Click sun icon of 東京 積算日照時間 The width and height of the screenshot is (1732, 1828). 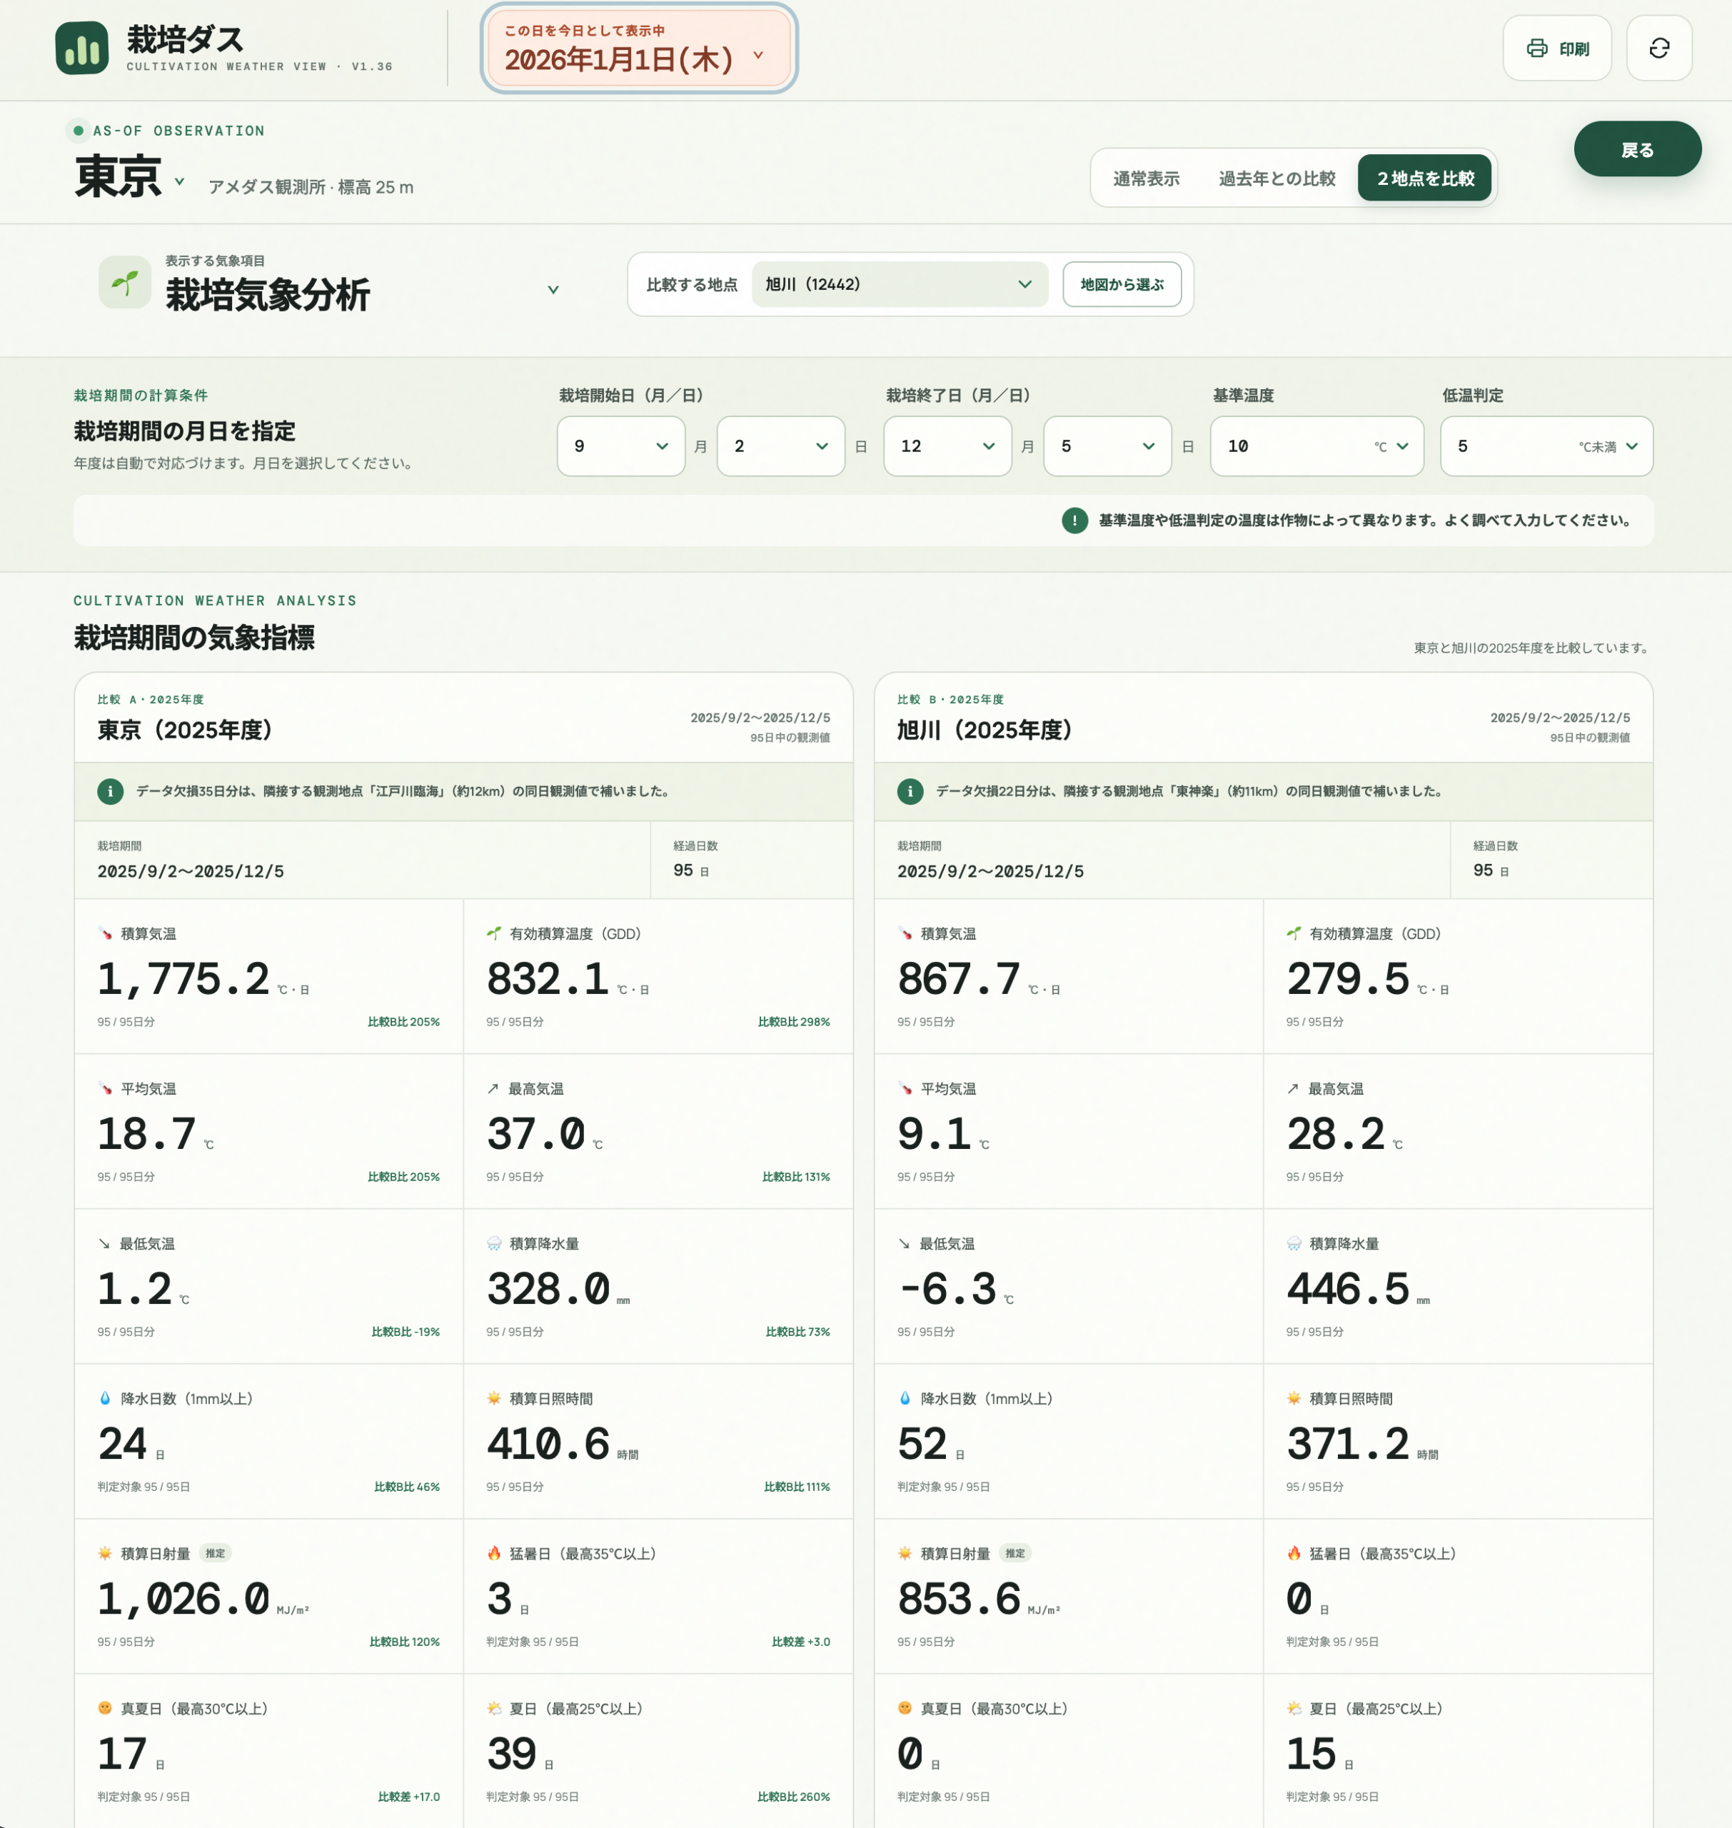[x=494, y=1399]
